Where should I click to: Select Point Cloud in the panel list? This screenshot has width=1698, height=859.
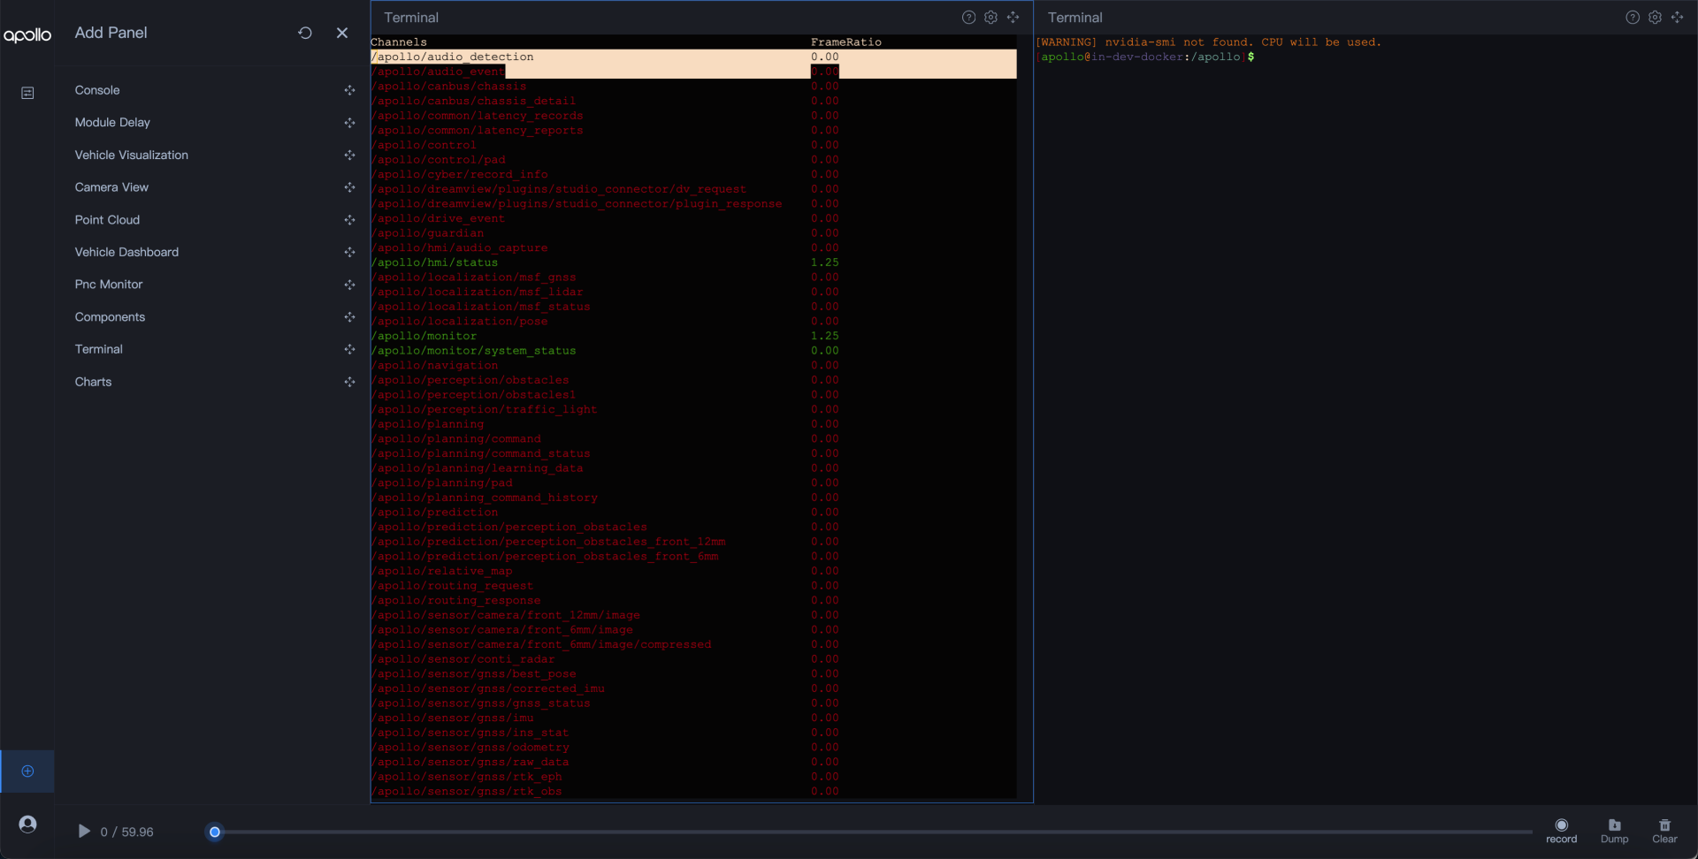pos(107,220)
